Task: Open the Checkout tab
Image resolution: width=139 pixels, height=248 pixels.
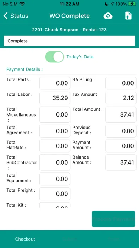Action: click(25, 239)
